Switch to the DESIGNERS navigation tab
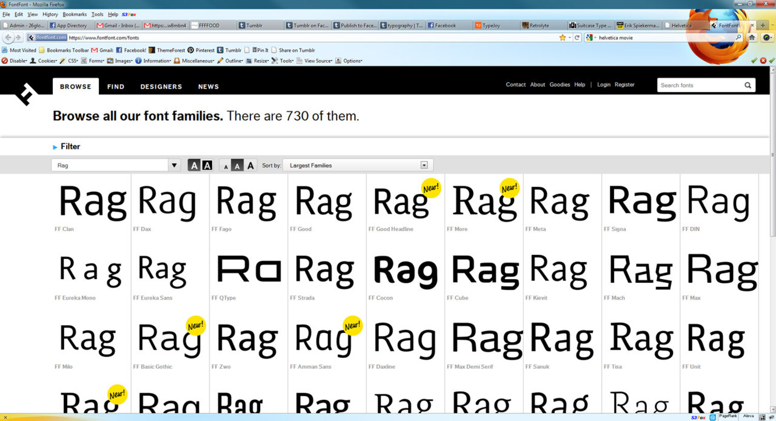 (x=161, y=87)
